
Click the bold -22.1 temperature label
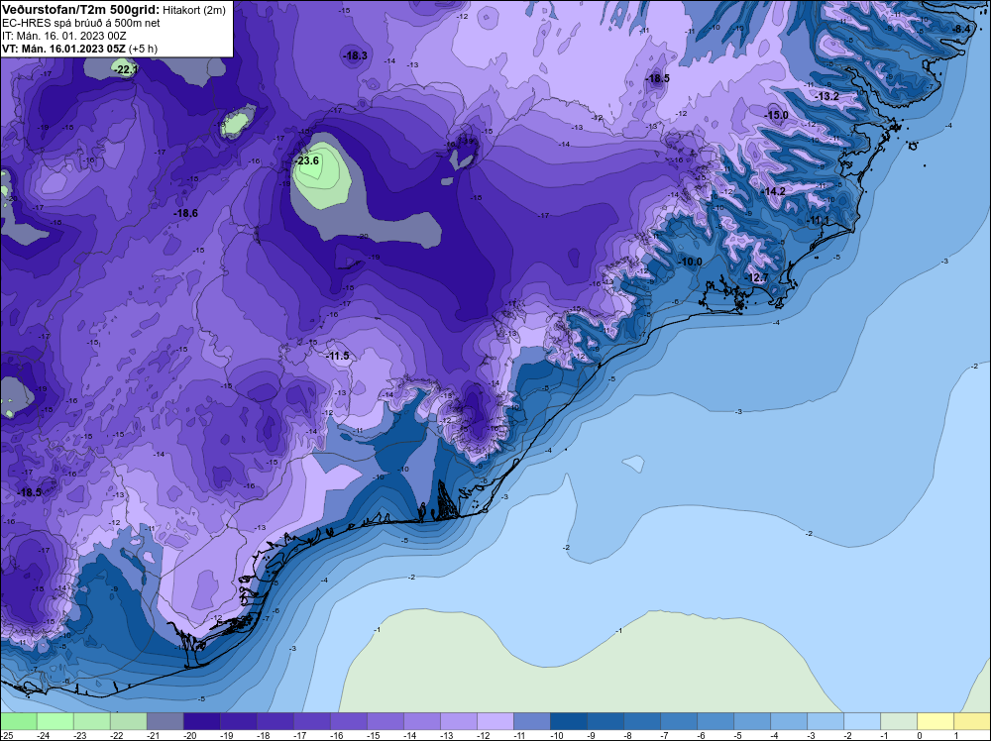pyautogui.click(x=126, y=70)
